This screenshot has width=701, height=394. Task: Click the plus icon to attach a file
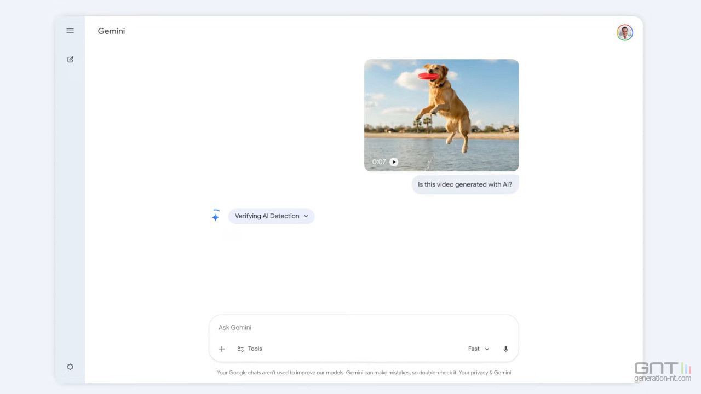[x=222, y=349]
